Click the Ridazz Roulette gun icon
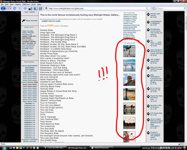The height and width of the screenshot is (150, 187). click(x=24, y=21)
